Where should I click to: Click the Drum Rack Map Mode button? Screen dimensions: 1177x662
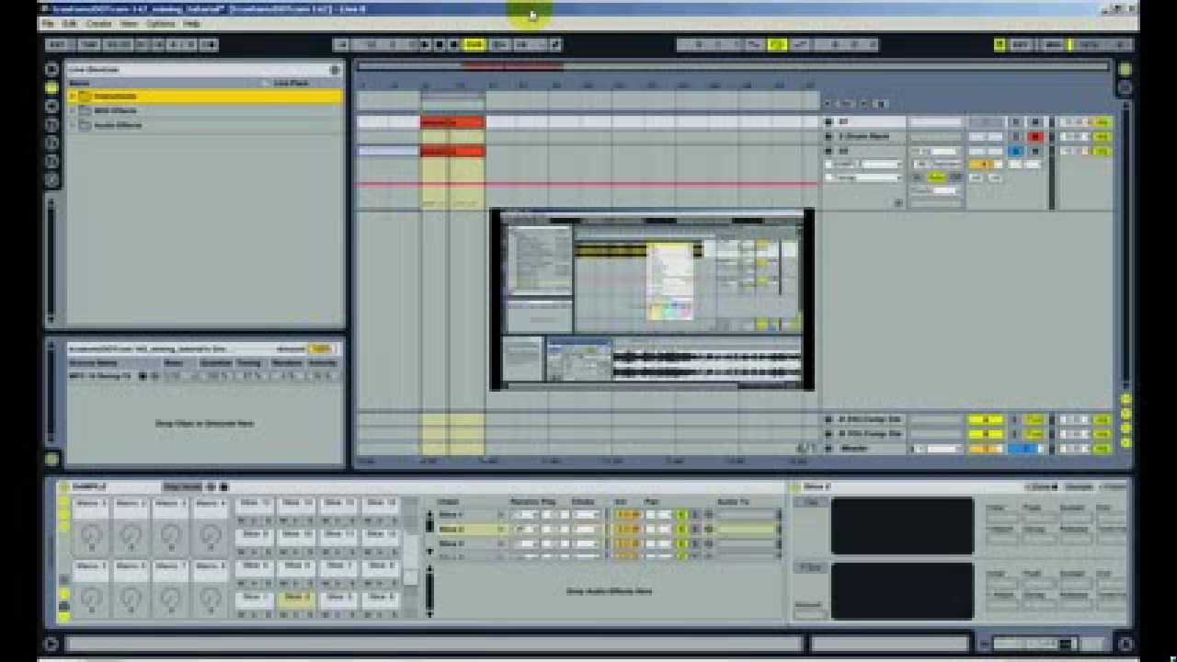tap(182, 486)
